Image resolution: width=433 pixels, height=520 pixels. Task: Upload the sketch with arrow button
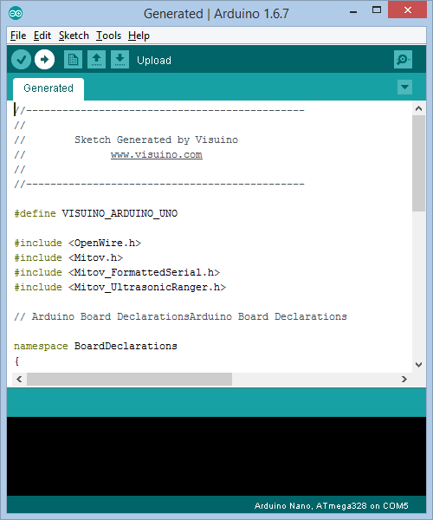coord(45,60)
